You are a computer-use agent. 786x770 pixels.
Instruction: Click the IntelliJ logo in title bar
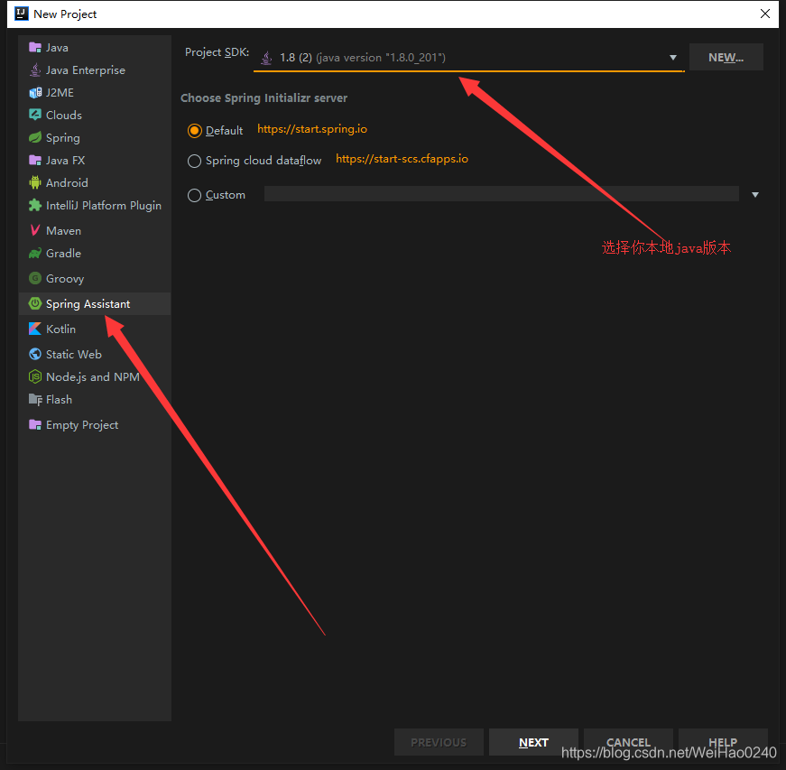coord(21,14)
